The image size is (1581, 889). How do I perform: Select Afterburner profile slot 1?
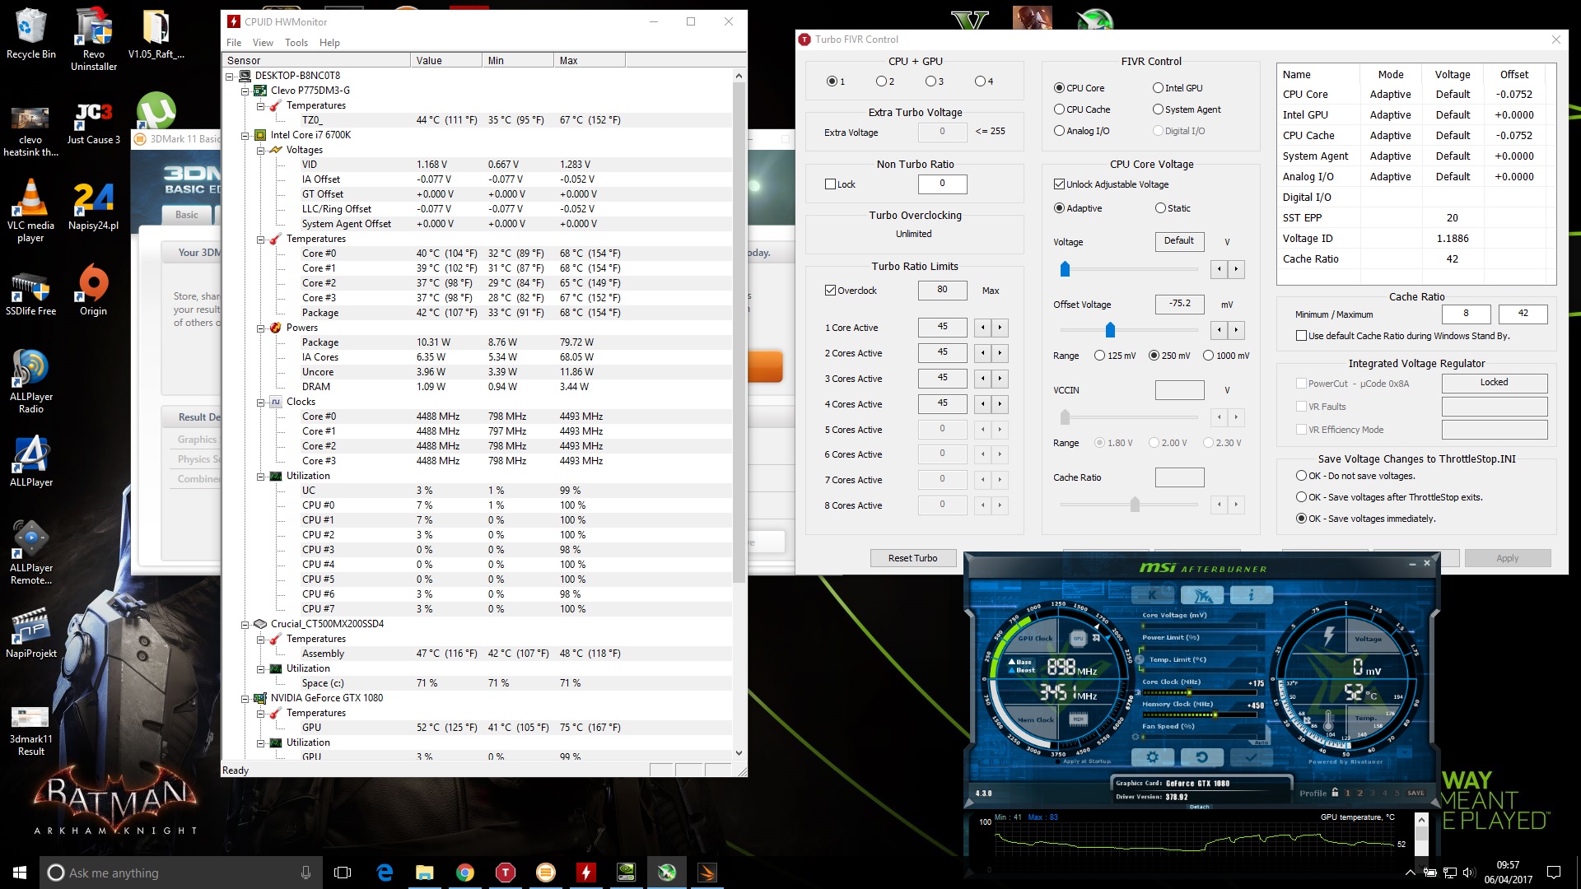[1348, 794]
